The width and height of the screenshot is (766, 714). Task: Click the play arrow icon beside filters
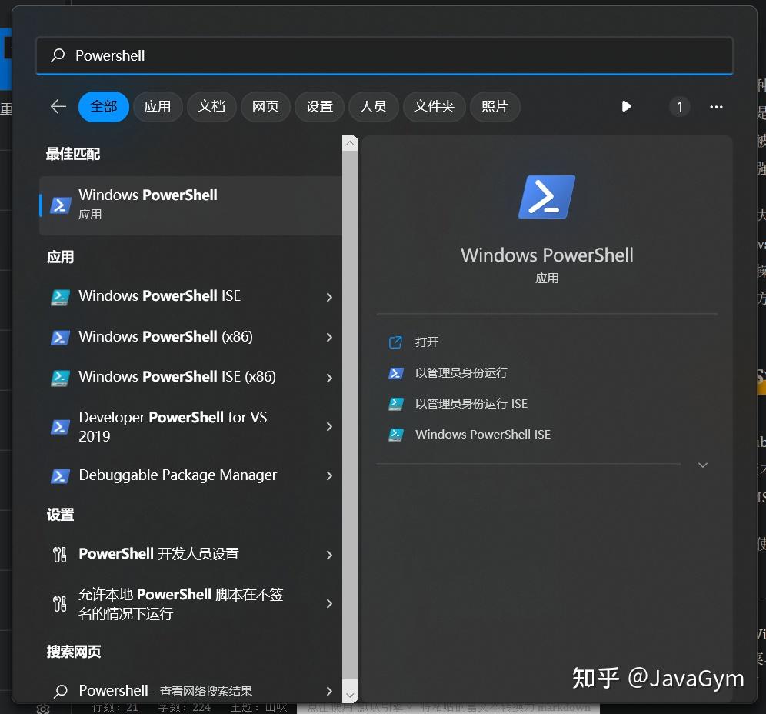626,106
